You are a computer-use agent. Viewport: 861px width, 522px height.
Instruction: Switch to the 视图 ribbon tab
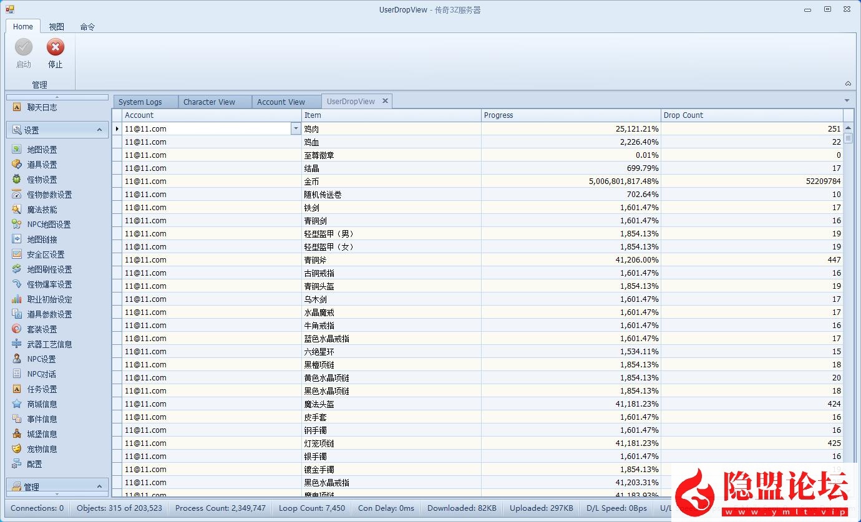(x=57, y=27)
